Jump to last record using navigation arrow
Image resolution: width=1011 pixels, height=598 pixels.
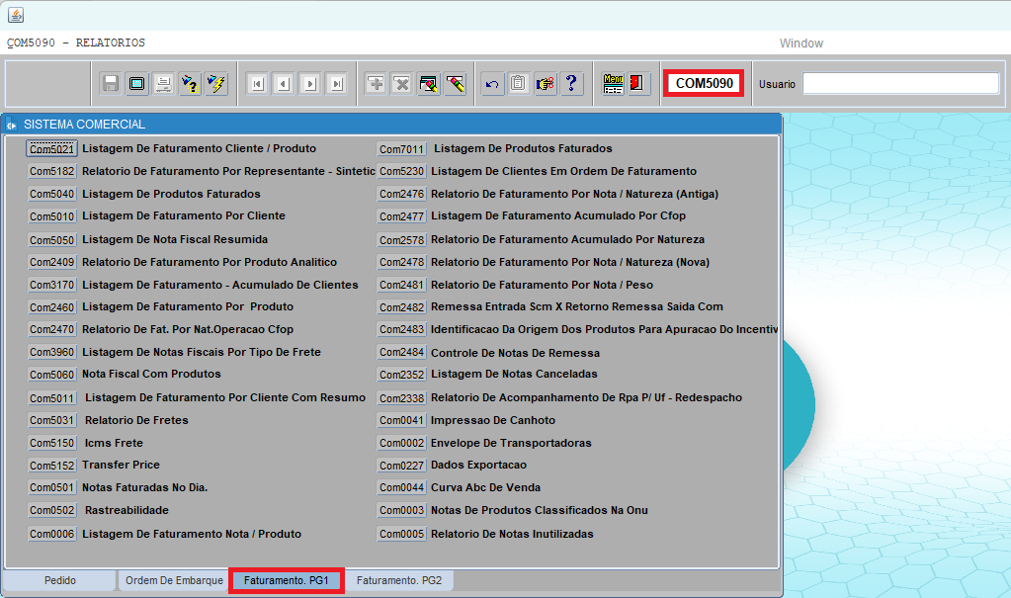[337, 84]
